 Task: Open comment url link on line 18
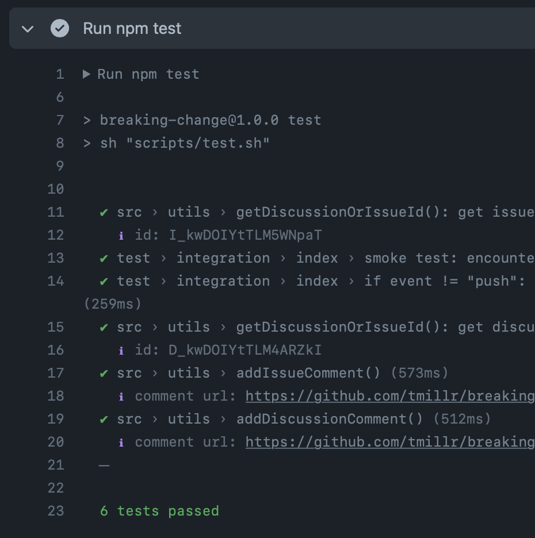click(390, 396)
